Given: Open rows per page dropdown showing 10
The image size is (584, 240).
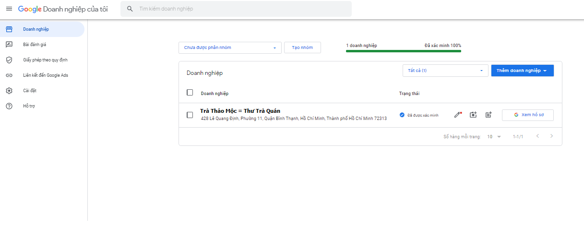Looking at the screenshot, I should point(494,137).
